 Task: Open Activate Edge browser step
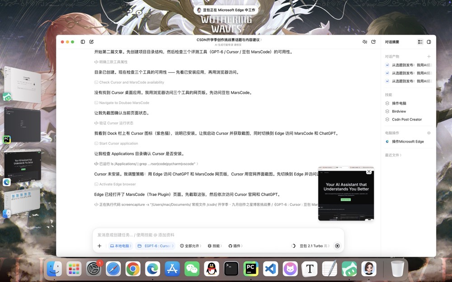115,184
